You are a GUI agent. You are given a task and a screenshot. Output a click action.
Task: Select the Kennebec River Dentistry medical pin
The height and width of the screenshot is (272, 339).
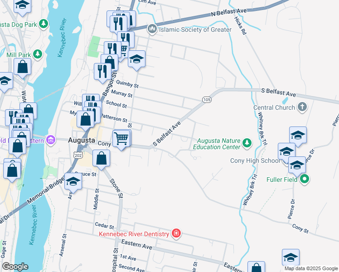176,233
